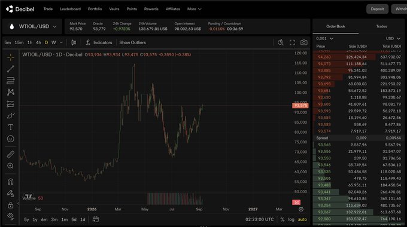Open go to date calendar icon

click(96, 219)
